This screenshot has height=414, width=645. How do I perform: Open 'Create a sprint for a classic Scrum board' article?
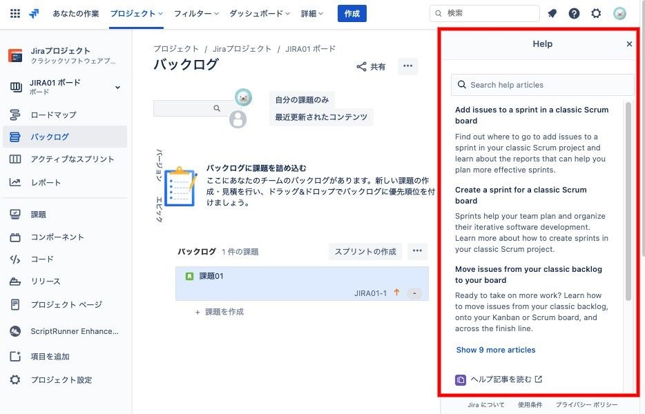pos(521,195)
